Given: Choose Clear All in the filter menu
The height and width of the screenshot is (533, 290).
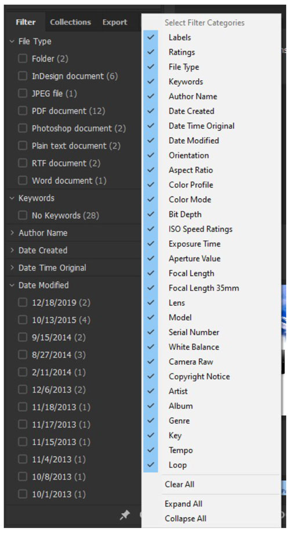Looking at the screenshot, I should pyautogui.click(x=179, y=484).
